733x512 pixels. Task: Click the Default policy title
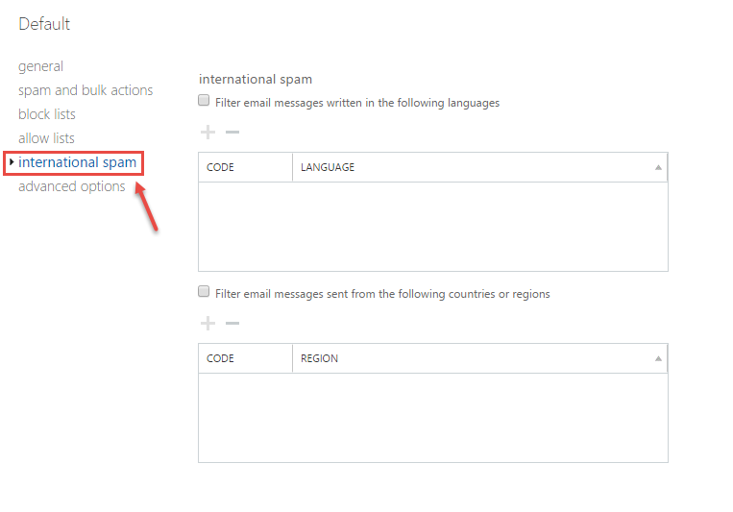(44, 24)
